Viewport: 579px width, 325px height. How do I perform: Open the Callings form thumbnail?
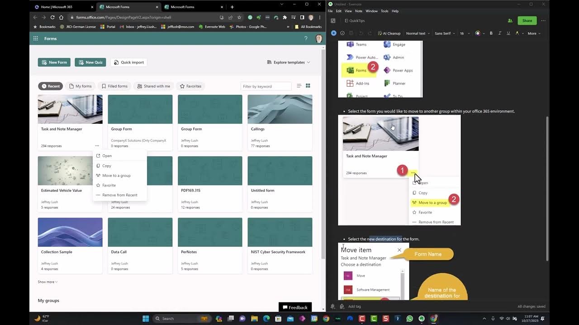pyautogui.click(x=280, y=109)
